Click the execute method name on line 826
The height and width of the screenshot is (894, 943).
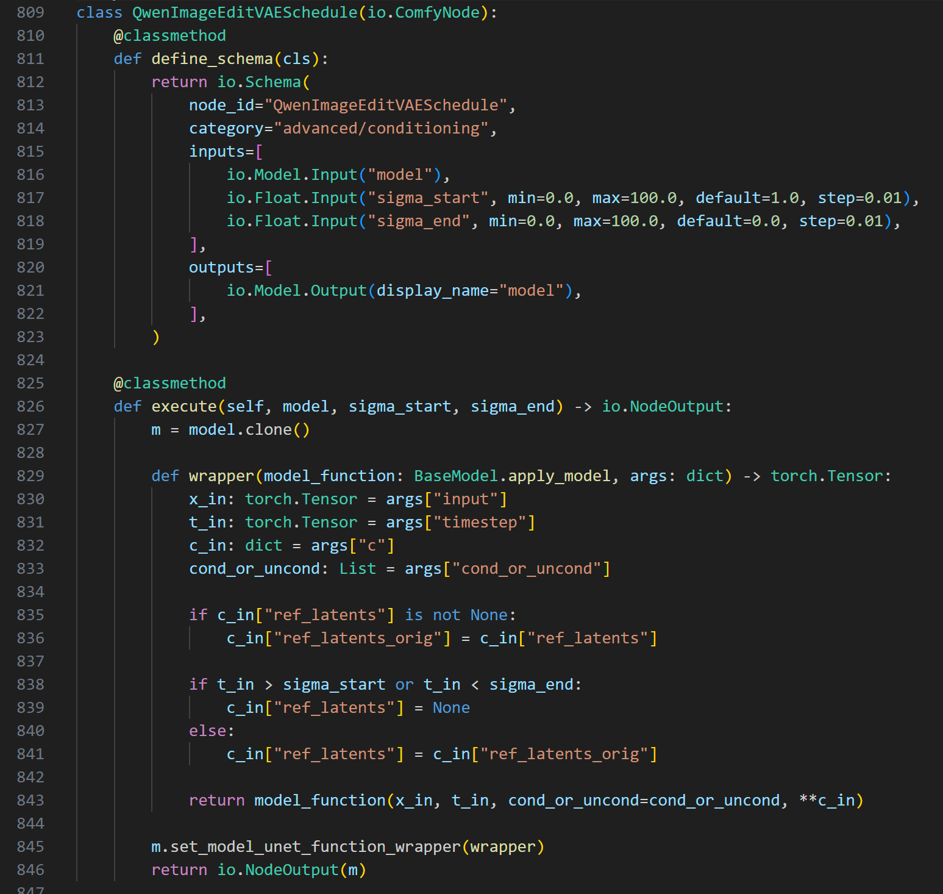[x=184, y=406]
